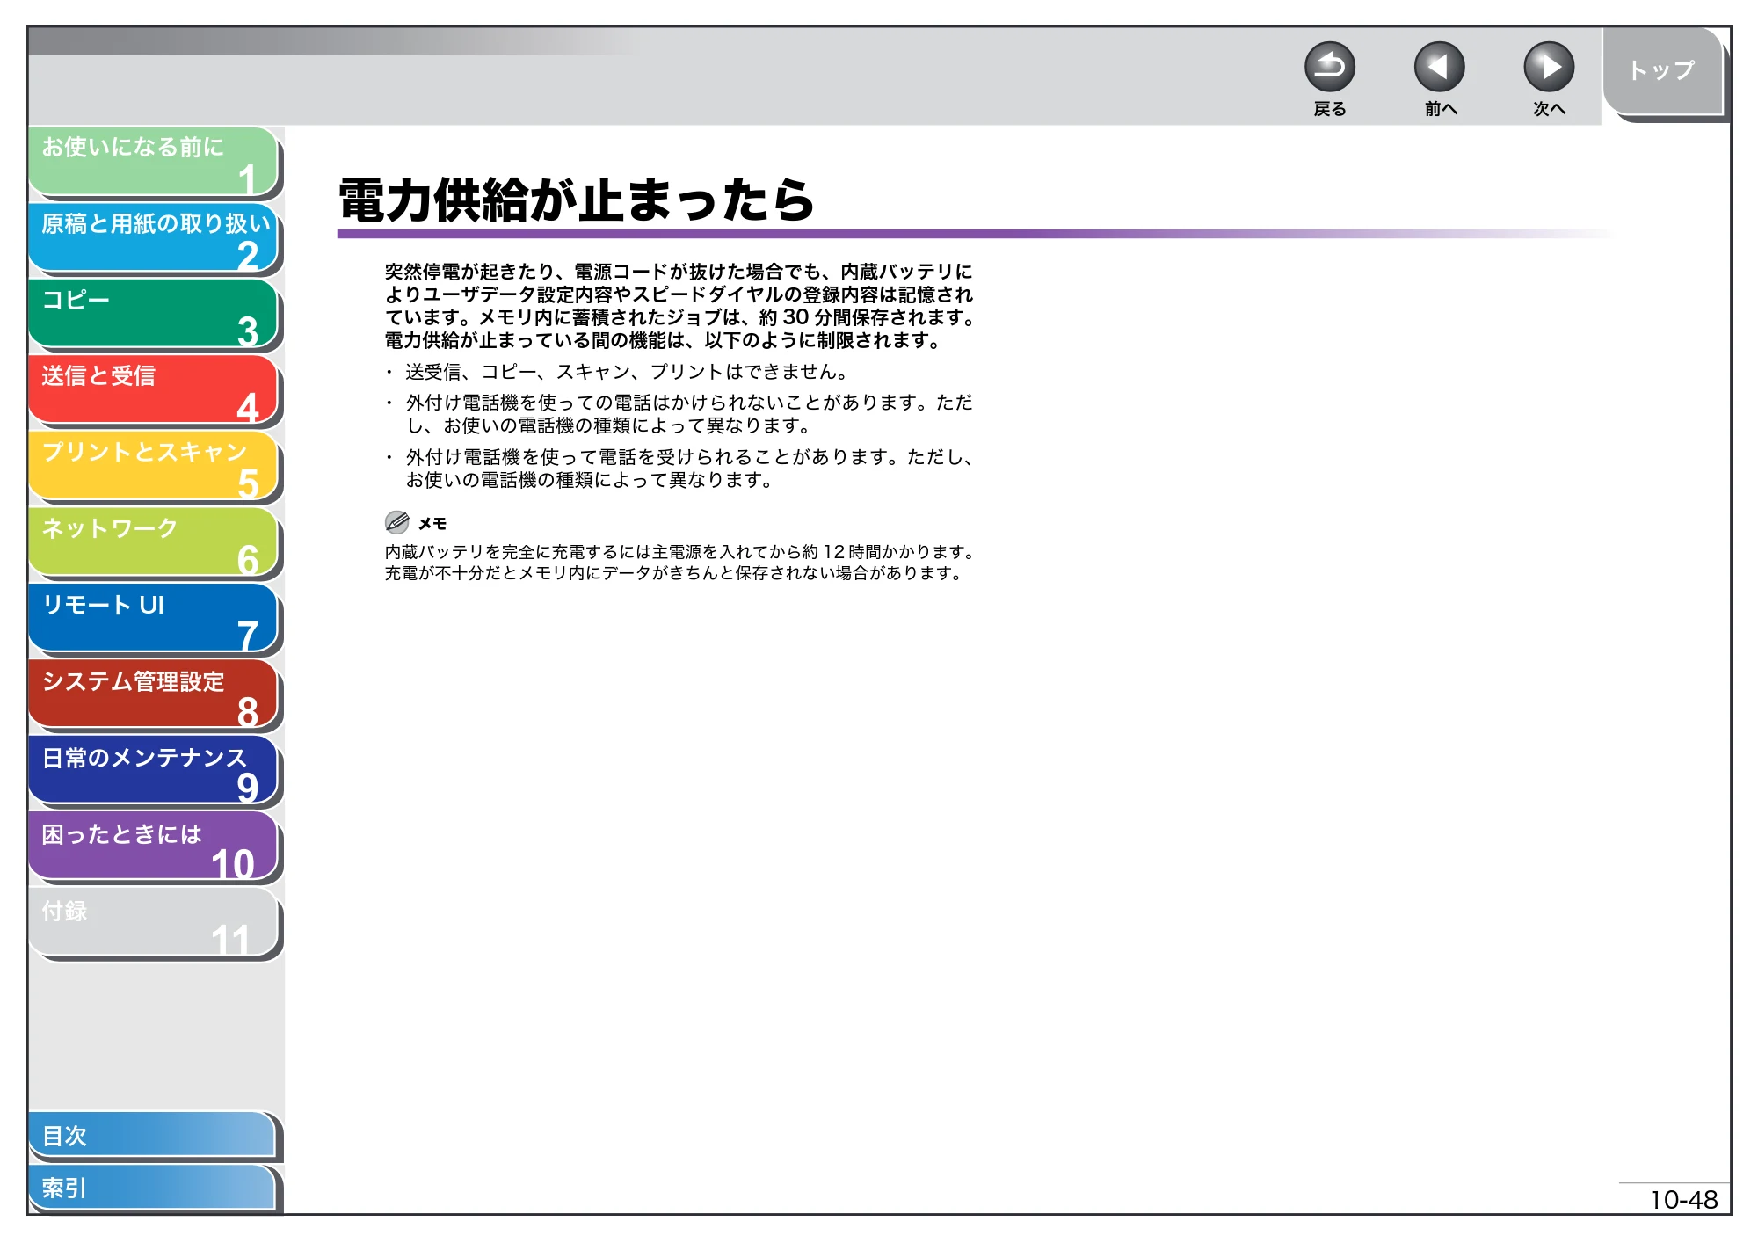
Task: Switch to chapter 7 リモート UI
Action: pos(154,620)
